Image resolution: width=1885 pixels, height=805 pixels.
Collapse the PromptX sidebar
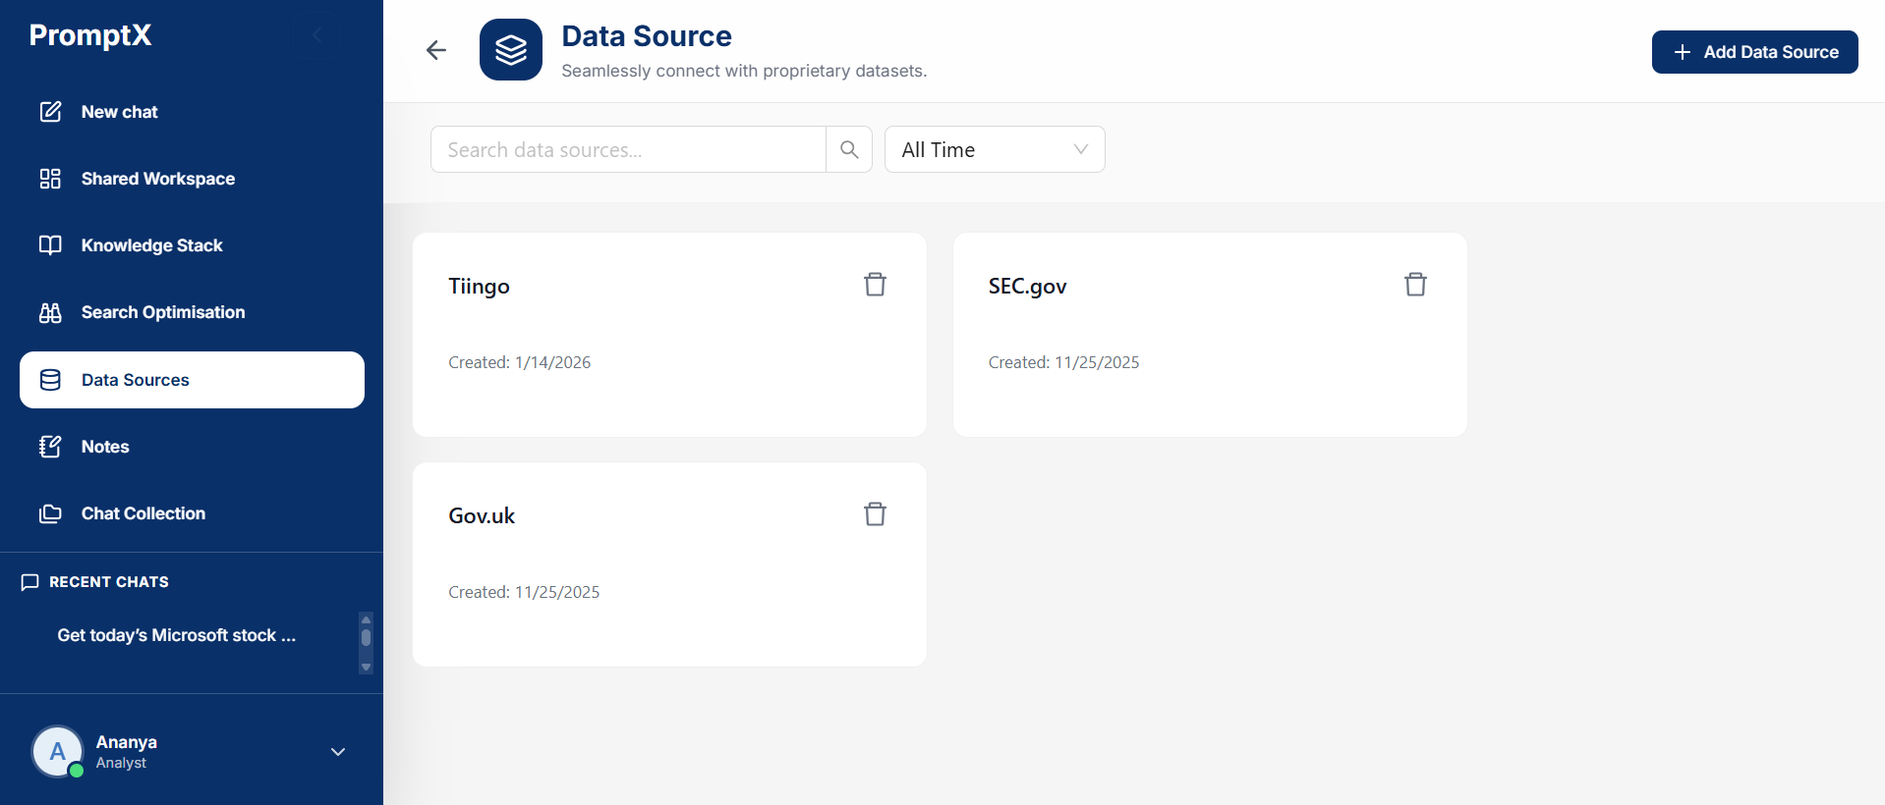point(317,35)
